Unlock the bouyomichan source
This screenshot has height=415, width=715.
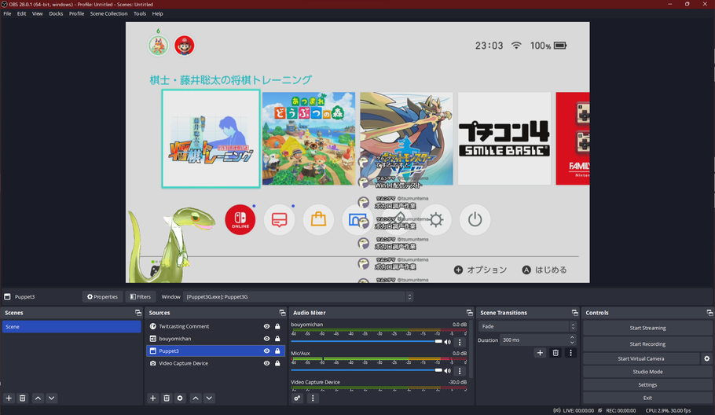pyautogui.click(x=277, y=339)
